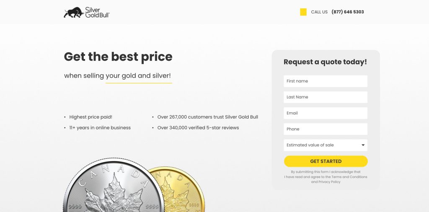The width and height of the screenshot is (429, 212).
Task: Click the Silver Gold Bull logo
Action: [87, 12]
